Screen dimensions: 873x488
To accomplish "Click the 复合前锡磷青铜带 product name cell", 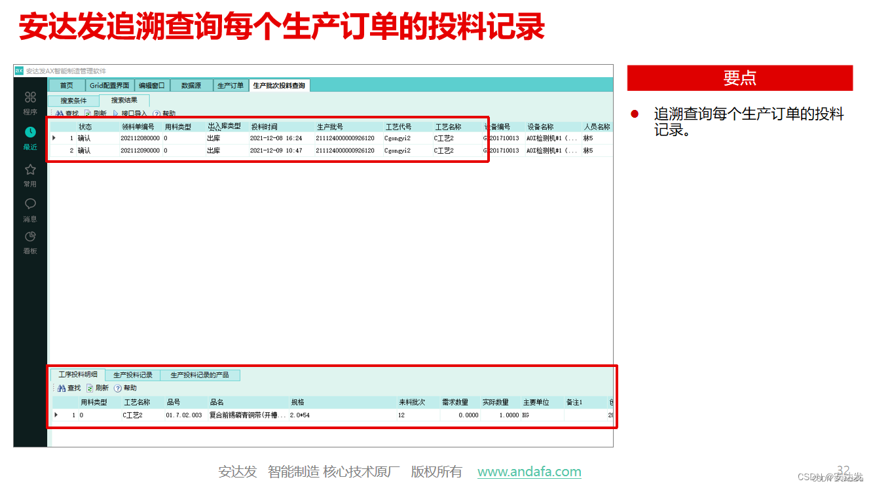I will click(248, 415).
